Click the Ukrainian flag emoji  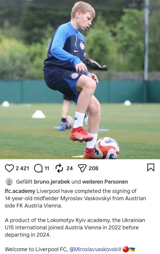(132, 249)
